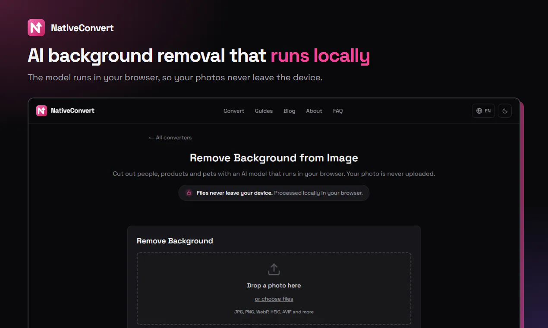Toggle dark mode with the moon icon
This screenshot has width=548, height=328.
coord(505,111)
